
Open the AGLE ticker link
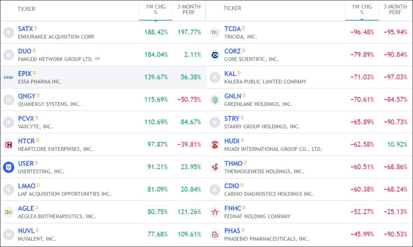coord(26,208)
